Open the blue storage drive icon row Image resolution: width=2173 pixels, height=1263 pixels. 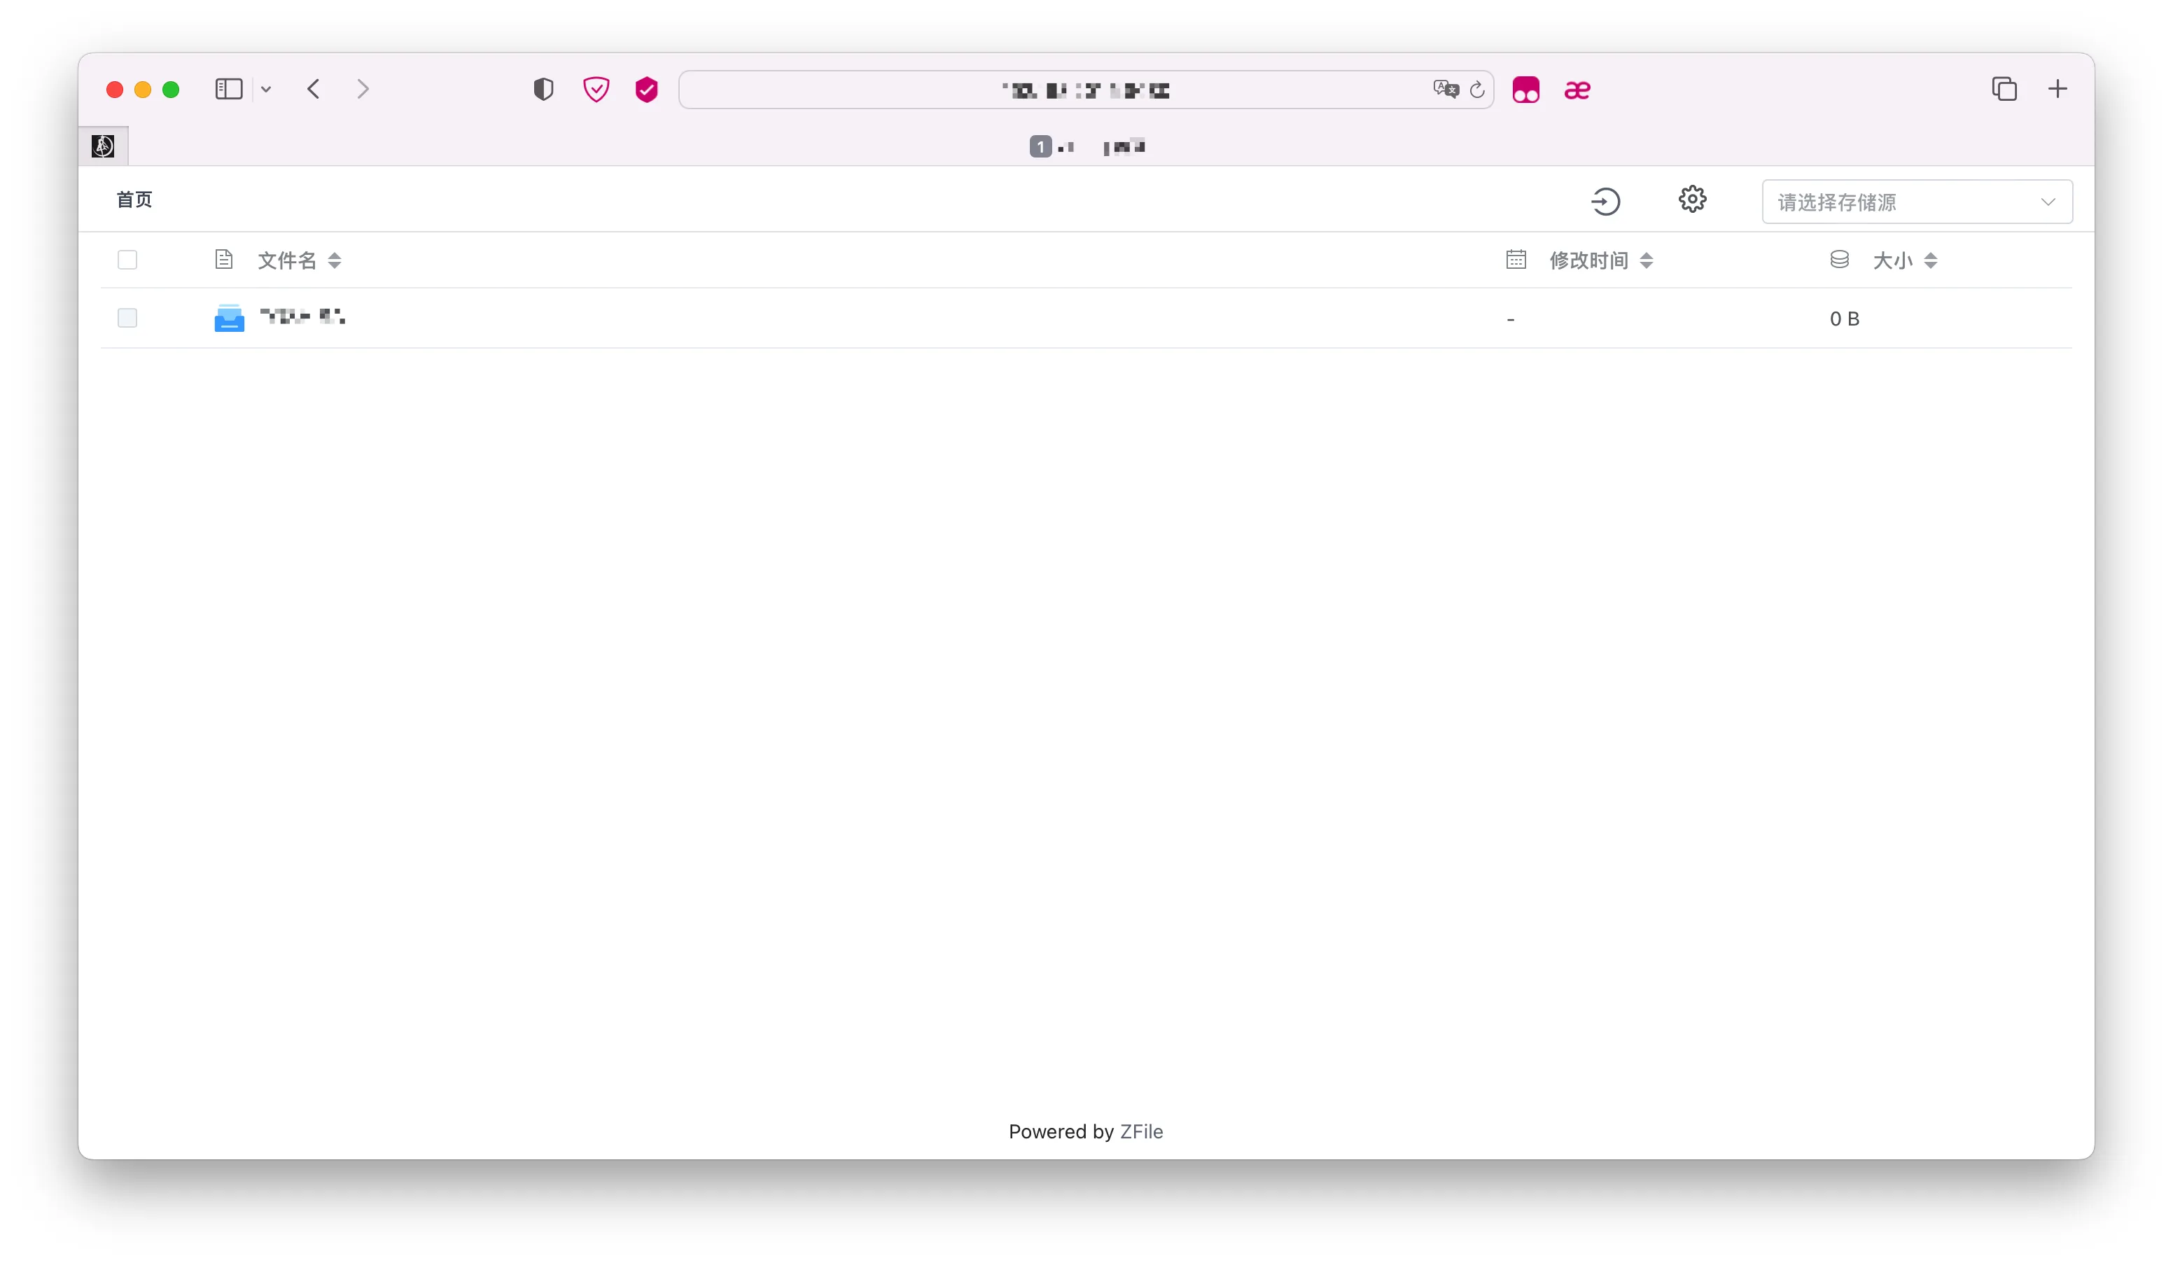point(230,318)
